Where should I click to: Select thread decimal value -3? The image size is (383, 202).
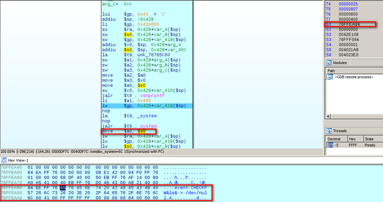(337, 145)
